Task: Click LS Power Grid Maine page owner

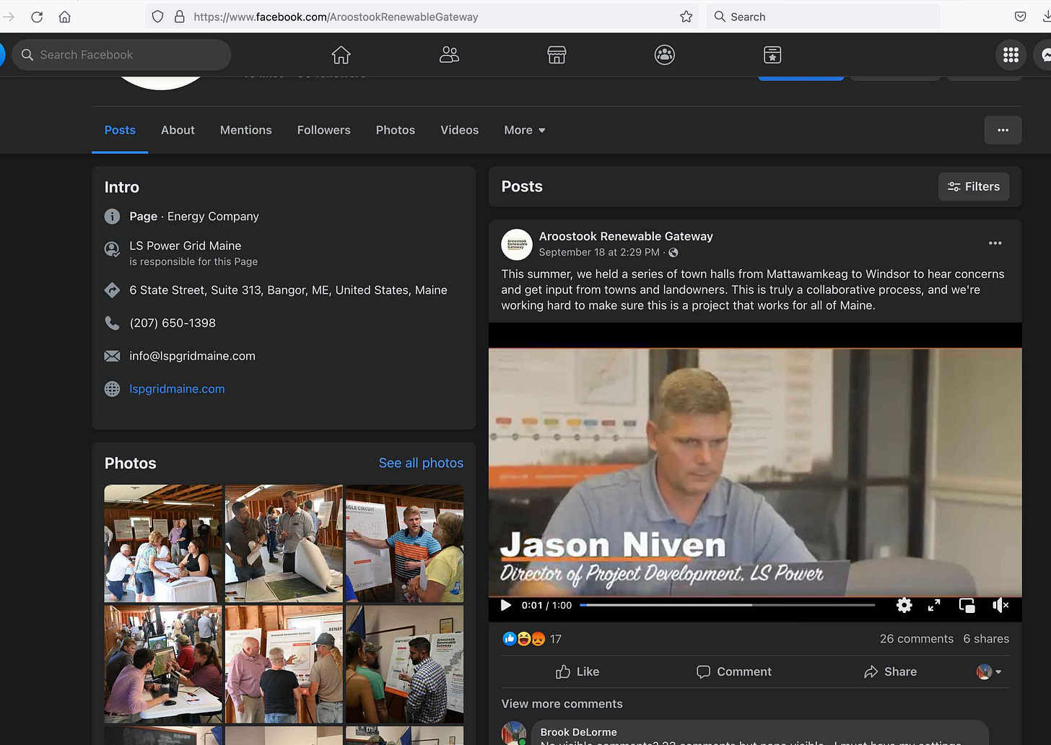Action: 186,245
